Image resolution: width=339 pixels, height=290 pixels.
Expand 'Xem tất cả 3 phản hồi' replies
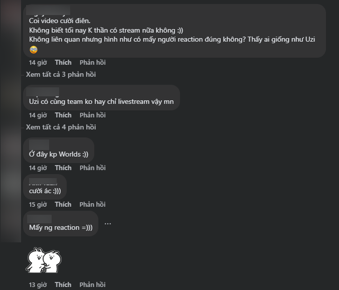(61, 74)
